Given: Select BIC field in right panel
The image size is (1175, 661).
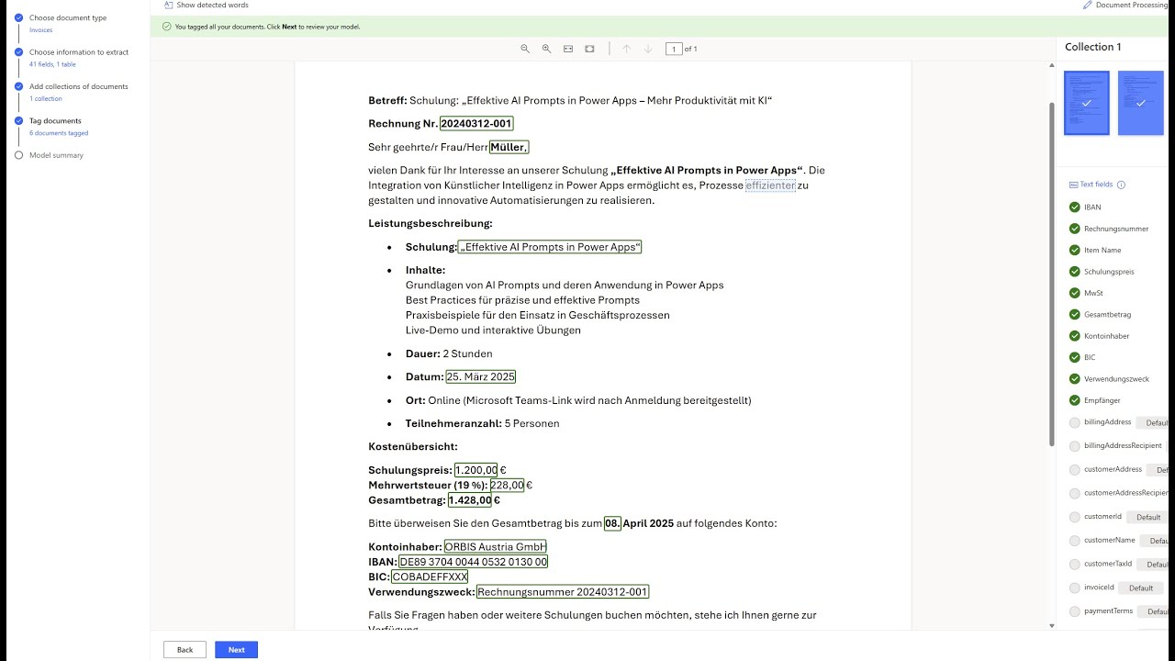Looking at the screenshot, I should 1090,357.
